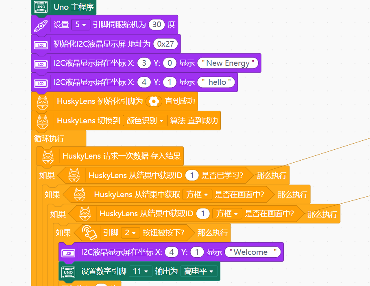Click the LCD icon on the "New Energy" display block
The width and height of the screenshot is (370, 286).
click(41, 64)
